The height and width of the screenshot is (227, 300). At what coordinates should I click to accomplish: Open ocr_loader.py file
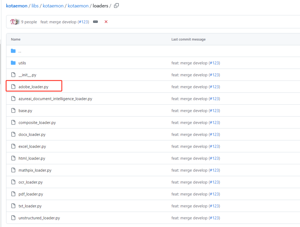tap(31, 182)
